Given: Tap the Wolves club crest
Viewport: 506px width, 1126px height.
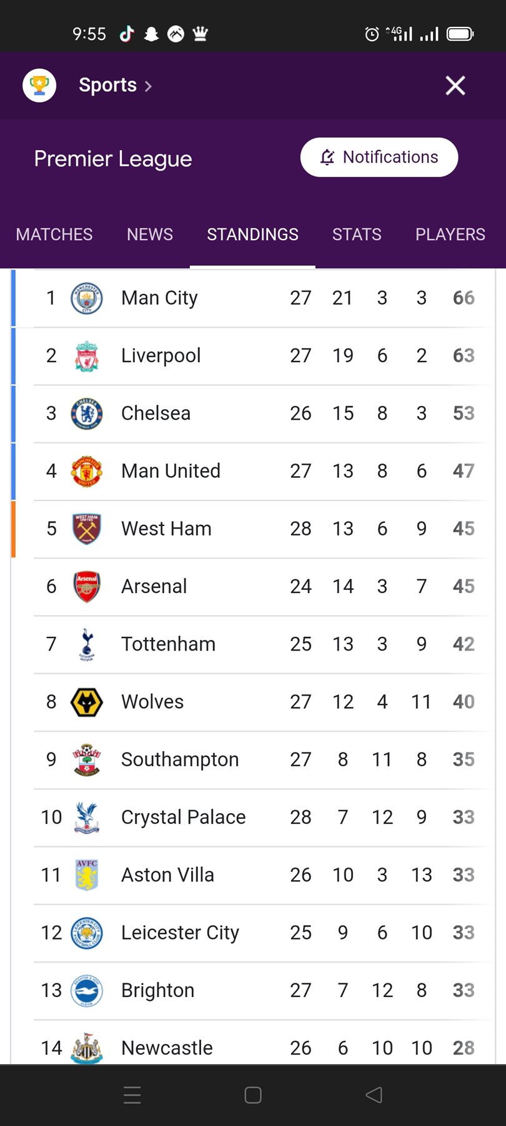Looking at the screenshot, I should tap(87, 702).
